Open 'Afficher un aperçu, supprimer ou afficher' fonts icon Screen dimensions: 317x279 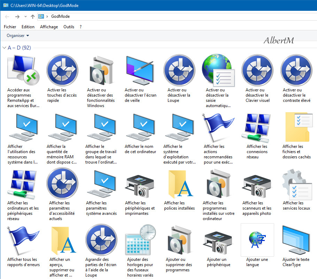pos(63,241)
